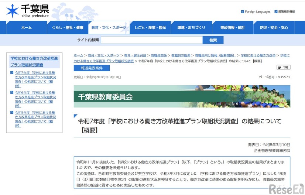Click arrow bullet beside 令和7年度 sidebar link
This screenshot has height=195, width=305.
tap(12, 73)
